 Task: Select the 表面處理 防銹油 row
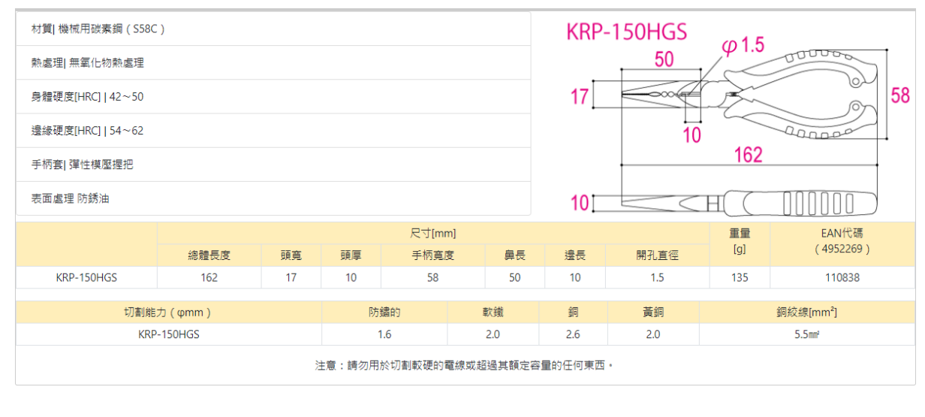(x=273, y=198)
